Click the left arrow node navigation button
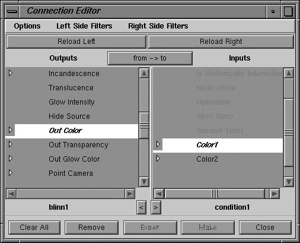This screenshot has width=300, height=243. [x=141, y=207]
